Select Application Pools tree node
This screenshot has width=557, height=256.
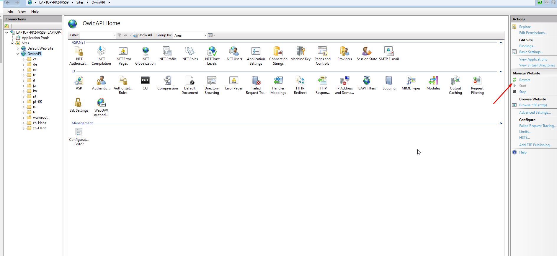pos(35,38)
